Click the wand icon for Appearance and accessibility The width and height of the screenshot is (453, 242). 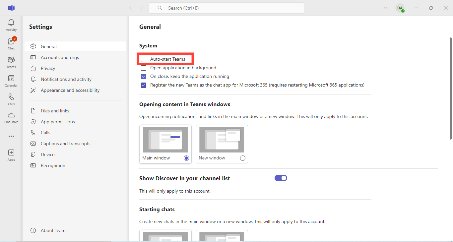click(33, 90)
